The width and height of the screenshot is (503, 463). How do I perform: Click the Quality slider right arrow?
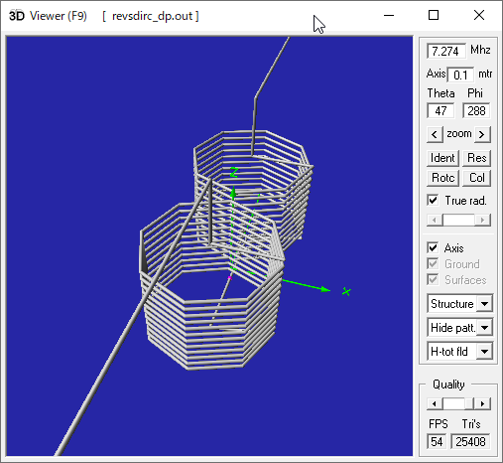tap(483, 403)
